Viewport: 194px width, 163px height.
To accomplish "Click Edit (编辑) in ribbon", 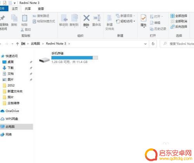I will 155,23.
